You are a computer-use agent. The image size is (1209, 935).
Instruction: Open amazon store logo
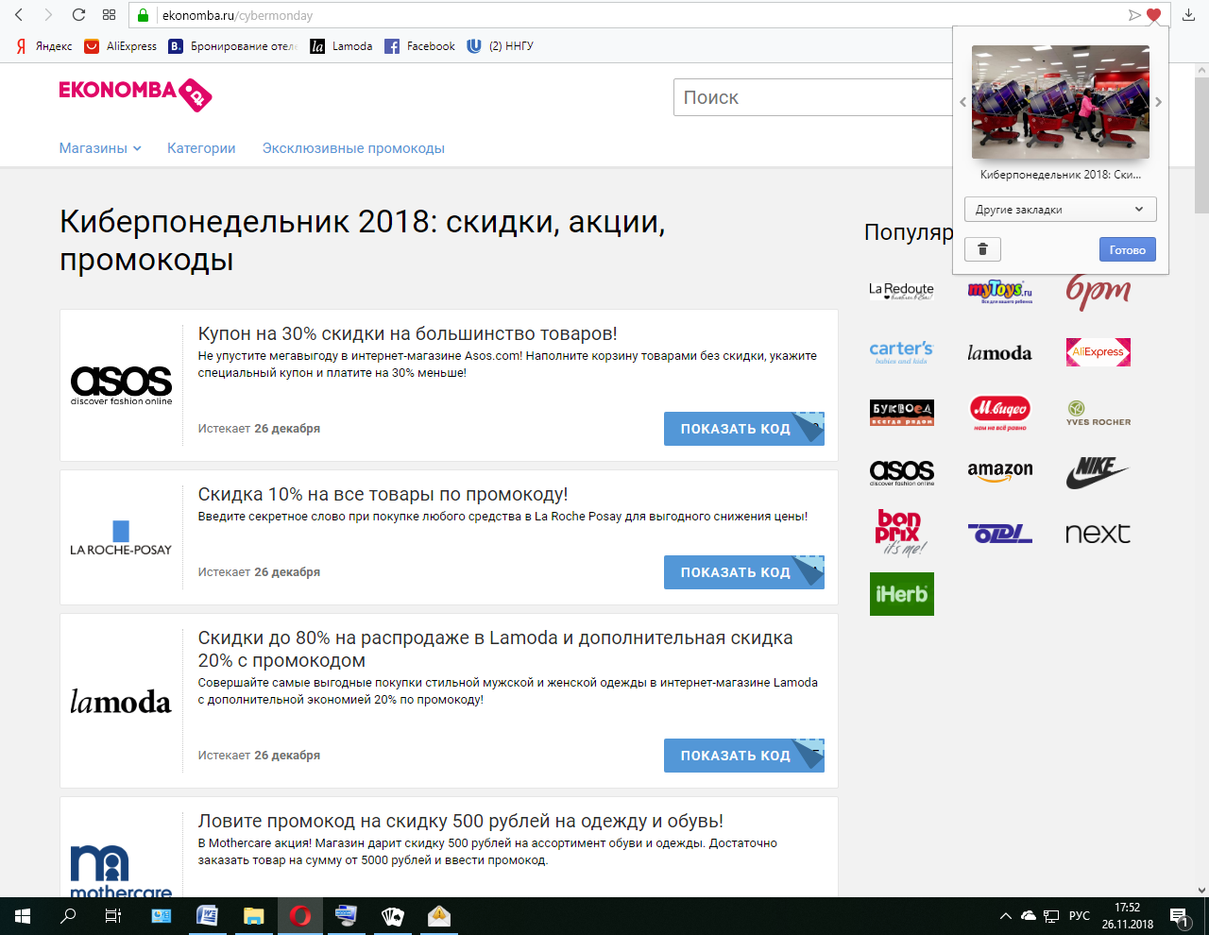[999, 471]
